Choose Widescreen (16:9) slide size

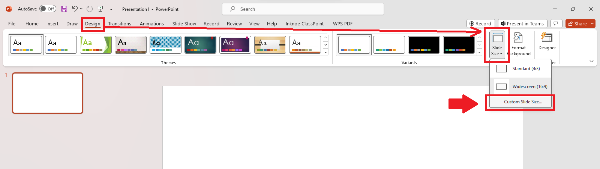point(520,87)
